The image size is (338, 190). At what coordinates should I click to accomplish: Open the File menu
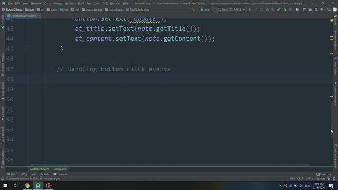point(10,3)
